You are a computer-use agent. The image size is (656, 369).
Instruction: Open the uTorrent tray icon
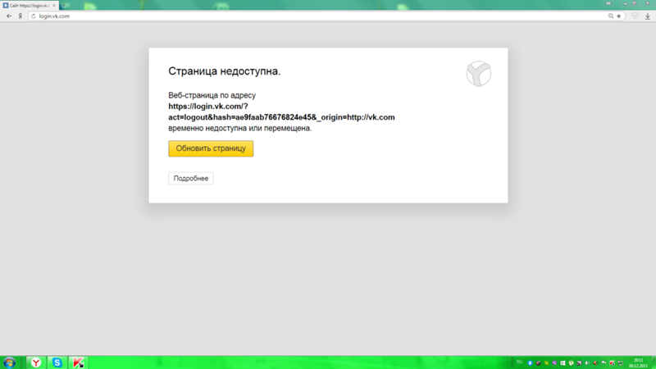(571, 363)
